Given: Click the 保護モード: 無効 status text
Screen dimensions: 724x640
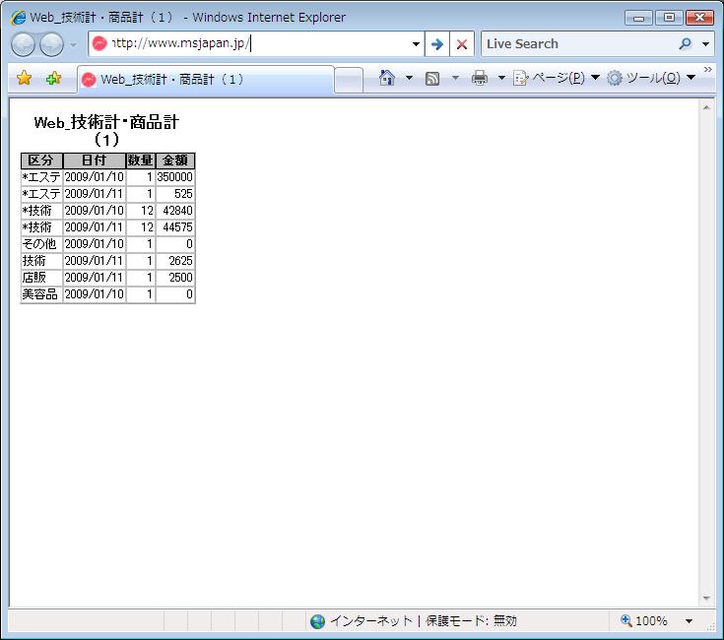Looking at the screenshot, I should point(471,621).
